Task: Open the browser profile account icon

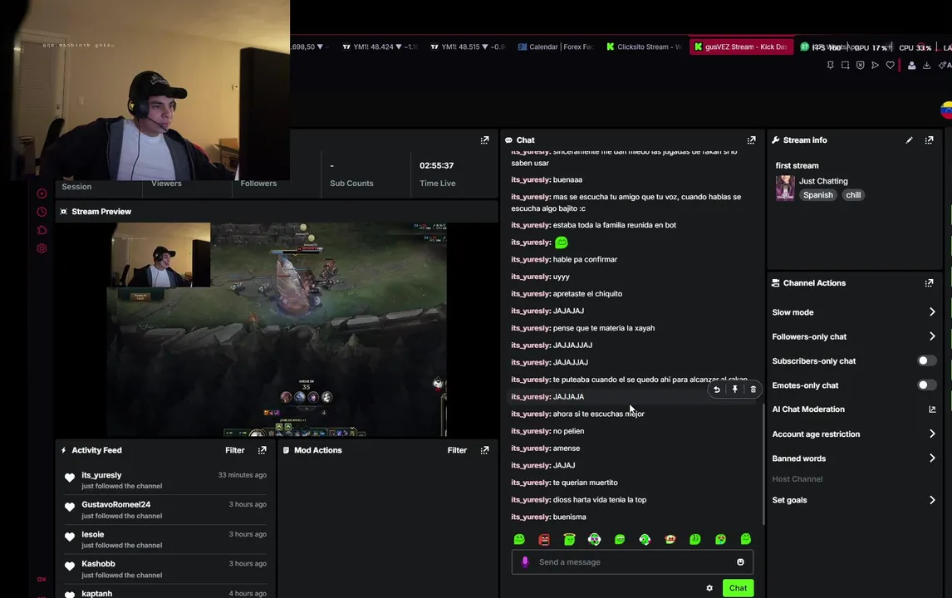Action: (x=911, y=65)
